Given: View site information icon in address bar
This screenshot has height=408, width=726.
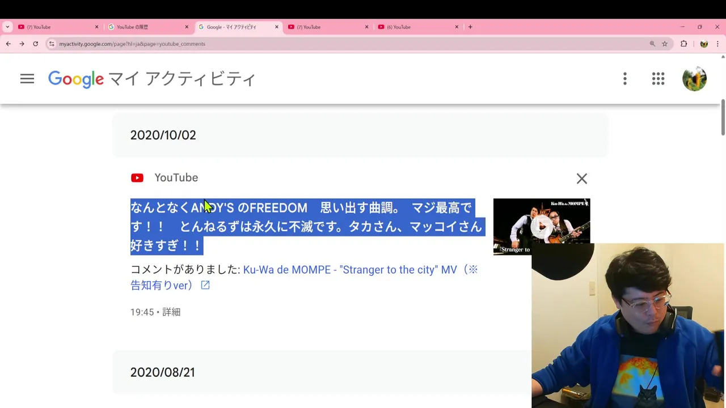Looking at the screenshot, I should tap(52, 44).
